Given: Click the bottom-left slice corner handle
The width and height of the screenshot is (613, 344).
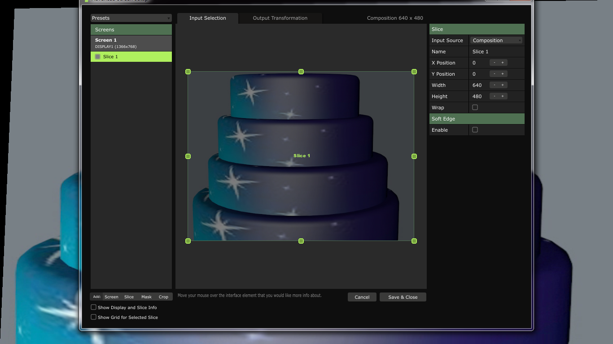Looking at the screenshot, I should pyautogui.click(x=188, y=241).
